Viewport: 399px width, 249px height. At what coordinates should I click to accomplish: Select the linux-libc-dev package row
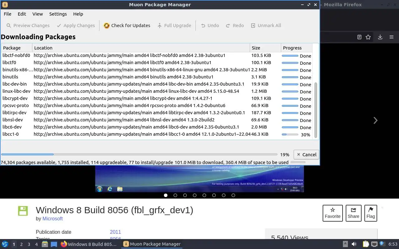tap(157, 92)
